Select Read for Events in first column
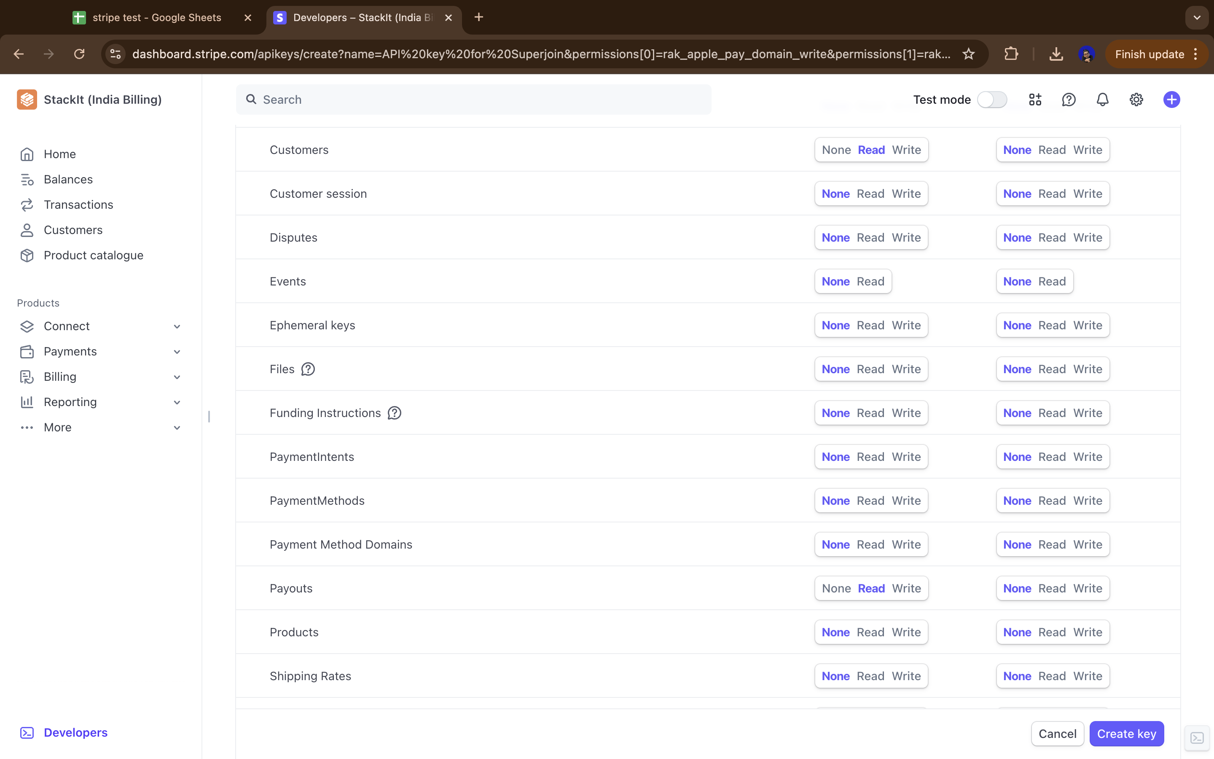 (x=870, y=281)
